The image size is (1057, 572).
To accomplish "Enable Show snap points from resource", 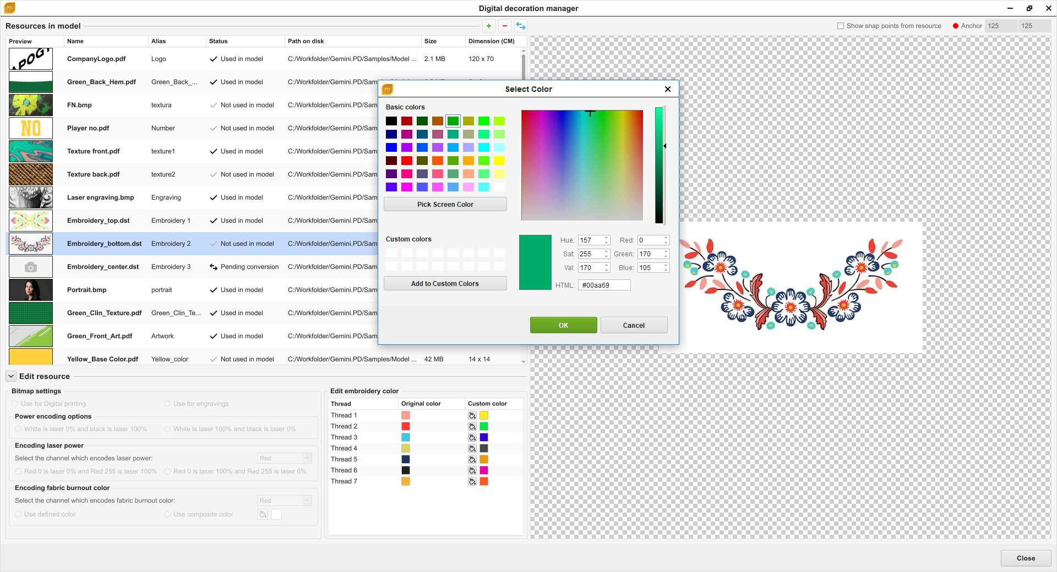I will coord(841,26).
